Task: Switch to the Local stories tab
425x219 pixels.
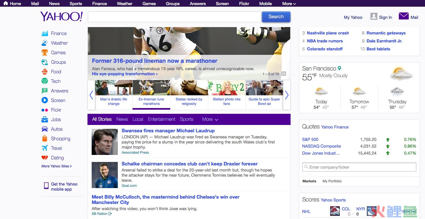Action: (x=138, y=119)
